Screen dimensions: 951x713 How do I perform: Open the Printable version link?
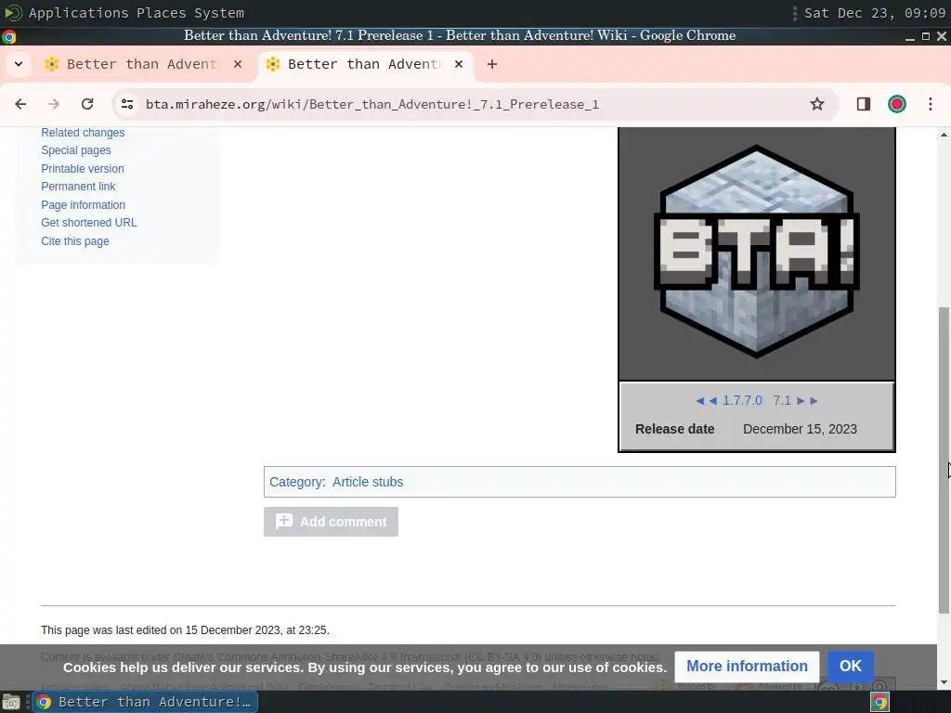(83, 169)
